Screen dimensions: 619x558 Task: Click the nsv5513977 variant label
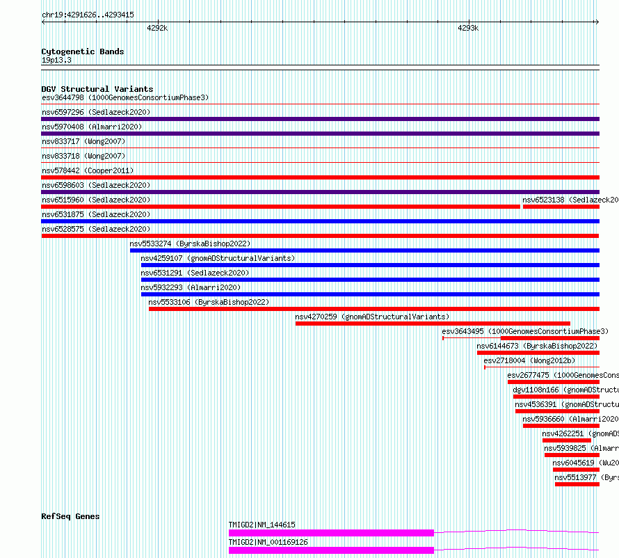pyautogui.click(x=586, y=477)
